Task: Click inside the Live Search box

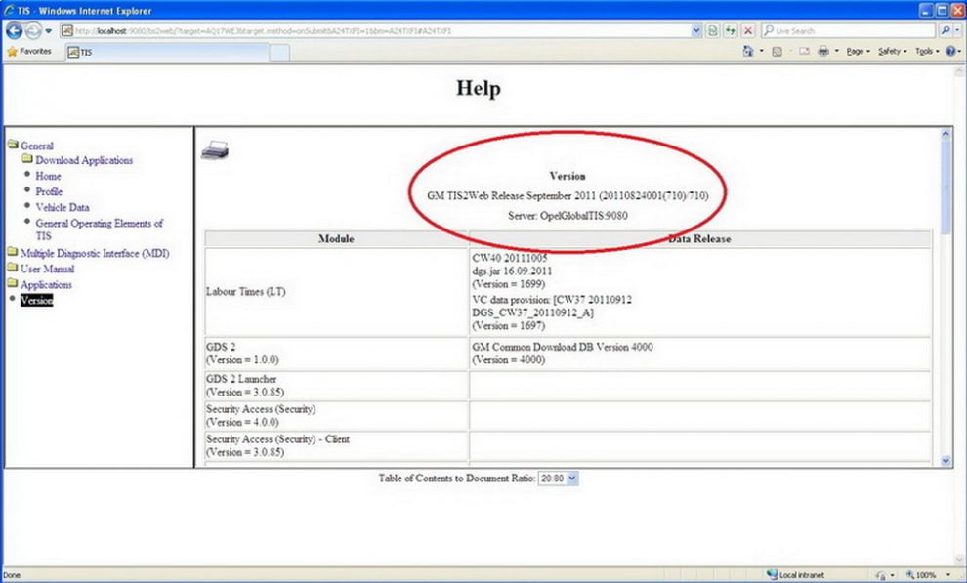Action: click(840, 30)
